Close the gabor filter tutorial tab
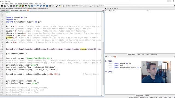The width and height of the screenshot is (175, 98). (x=28, y=10)
